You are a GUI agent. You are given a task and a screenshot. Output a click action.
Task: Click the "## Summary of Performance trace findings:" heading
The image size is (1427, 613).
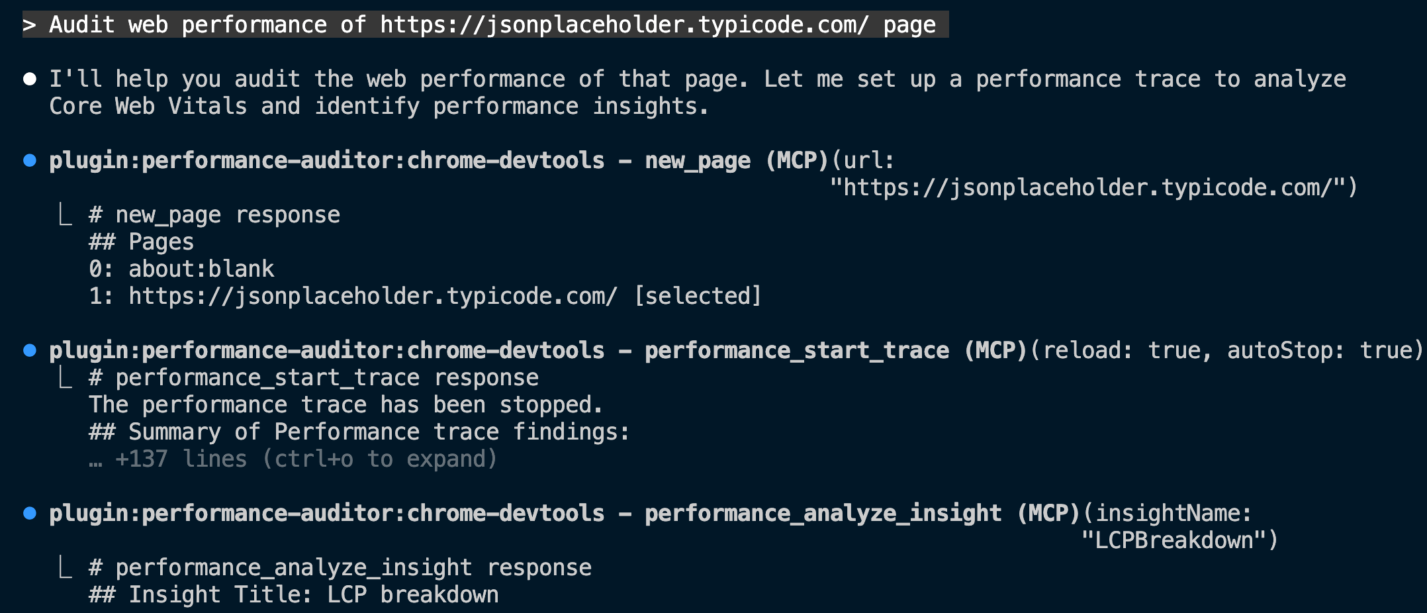[x=359, y=432]
